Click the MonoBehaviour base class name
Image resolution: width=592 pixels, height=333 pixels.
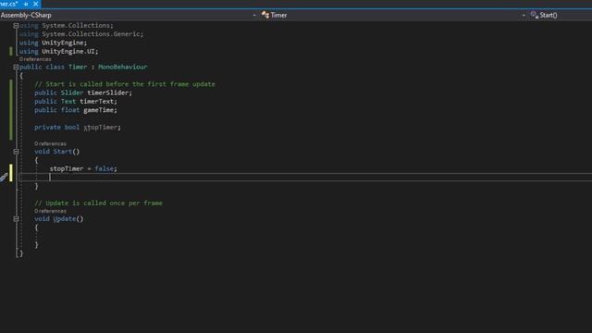(x=123, y=67)
